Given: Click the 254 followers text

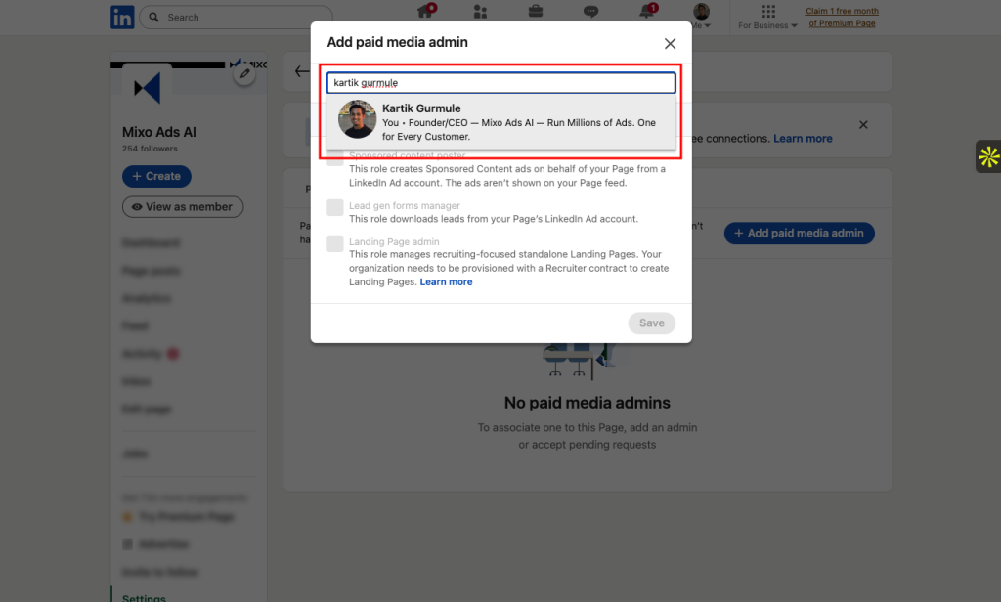Looking at the screenshot, I should point(150,149).
